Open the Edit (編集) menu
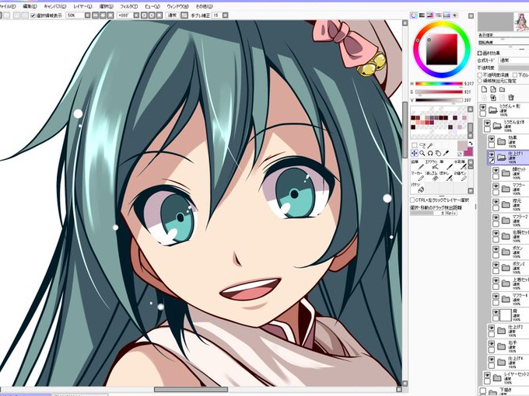The height and width of the screenshot is (396, 529). coord(30,6)
